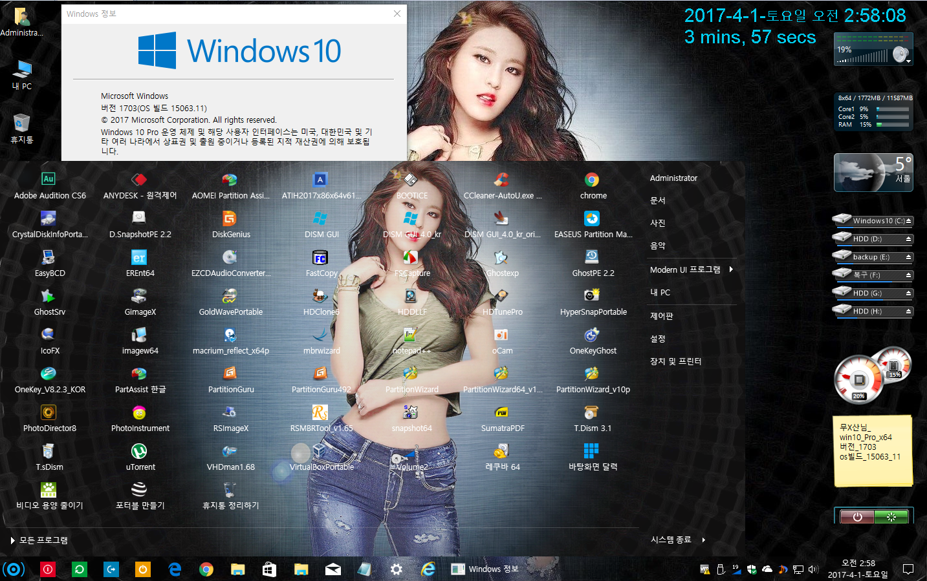Open Internet Explorer from taskbar
The width and height of the screenshot is (927, 581).
pyautogui.click(x=428, y=569)
